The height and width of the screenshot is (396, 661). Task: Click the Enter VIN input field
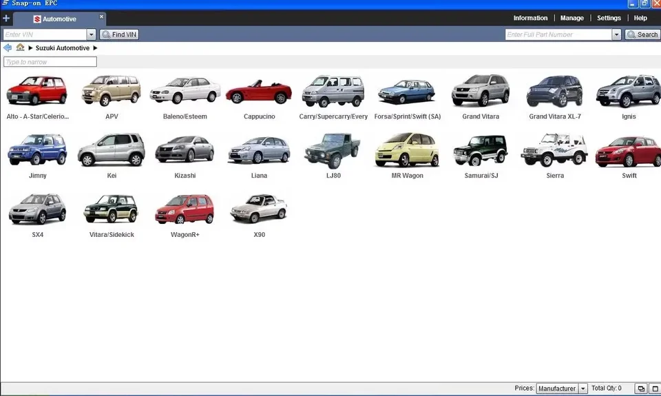(x=45, y=34)
